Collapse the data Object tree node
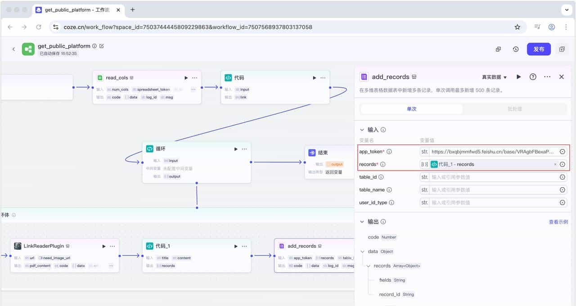576x306 pixels. (x=363, y=252)
